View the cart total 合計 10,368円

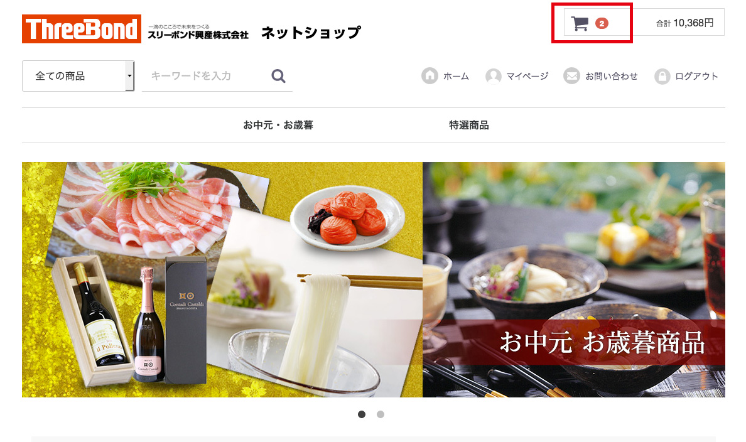pos(684,23)
